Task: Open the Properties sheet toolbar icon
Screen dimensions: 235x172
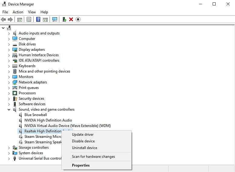Action: (x=29, y=19)
